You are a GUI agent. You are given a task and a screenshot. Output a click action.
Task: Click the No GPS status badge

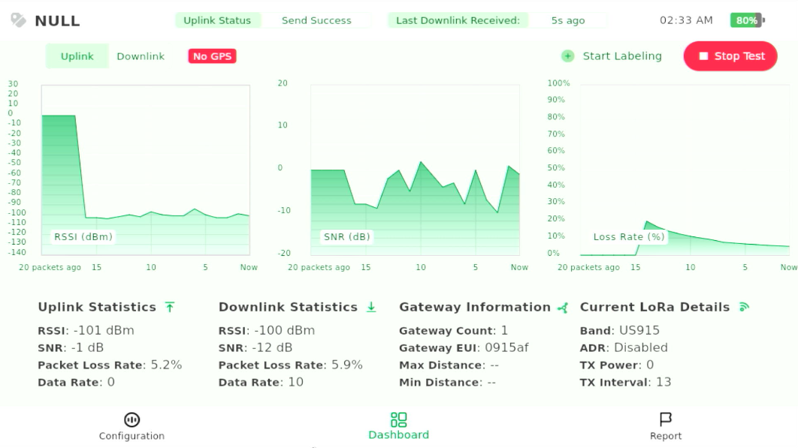212,56
